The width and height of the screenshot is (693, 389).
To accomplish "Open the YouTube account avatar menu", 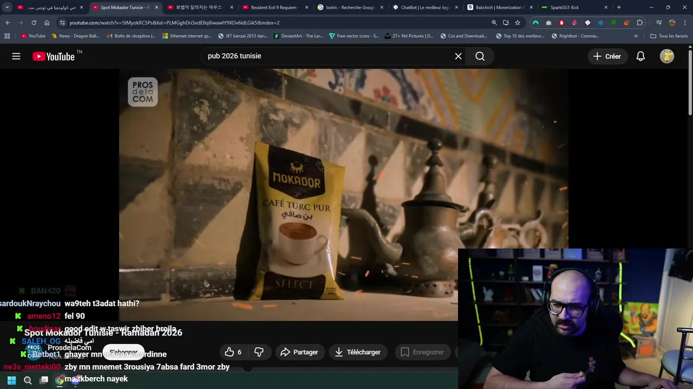I will (x=667, y=56).
